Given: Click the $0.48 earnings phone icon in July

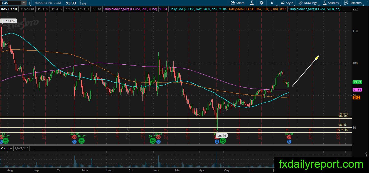Looking at the screenshot, I should tap(289, 137).
